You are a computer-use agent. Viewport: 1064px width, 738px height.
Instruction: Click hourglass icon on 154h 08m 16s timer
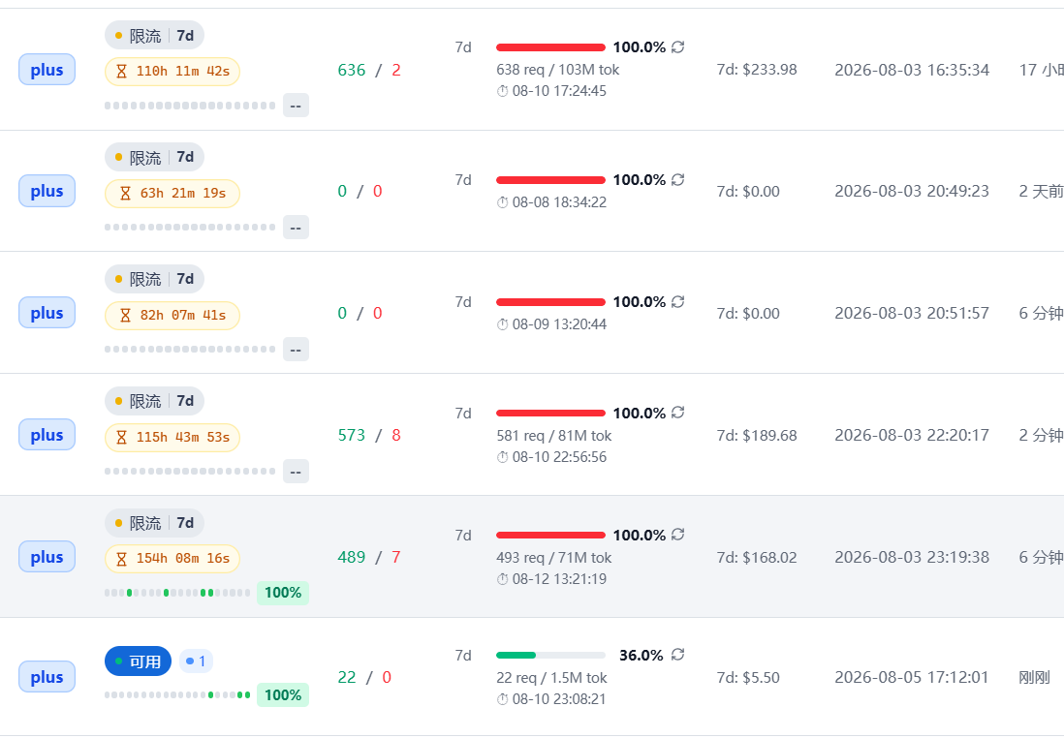coord(121,558)
